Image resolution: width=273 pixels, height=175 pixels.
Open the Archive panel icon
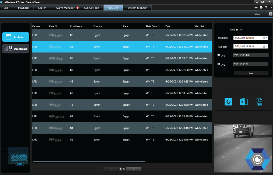(8, 37)
